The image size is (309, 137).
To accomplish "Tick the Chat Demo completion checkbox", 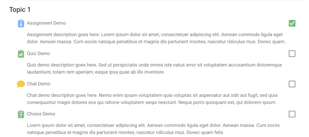I will 292,84.
